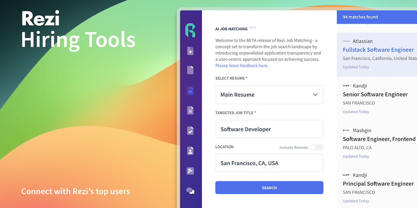417x208 pixels.
Task: Click 'Connect with Rezi's top users' text
Action: (75, 191)
